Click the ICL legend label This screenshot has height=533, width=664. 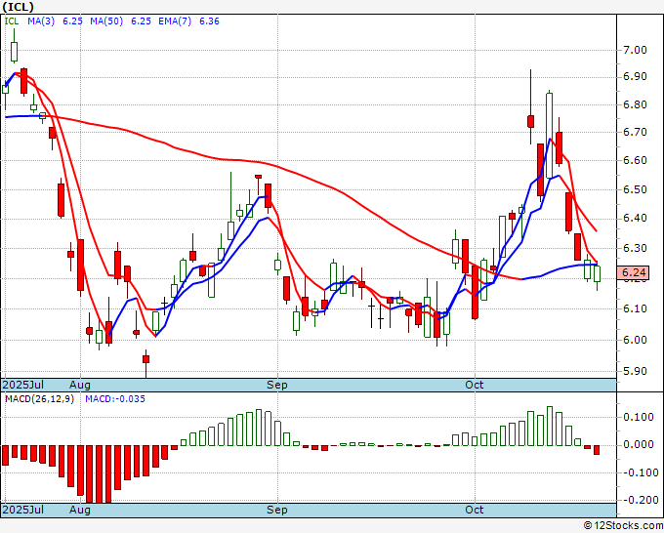12,21
